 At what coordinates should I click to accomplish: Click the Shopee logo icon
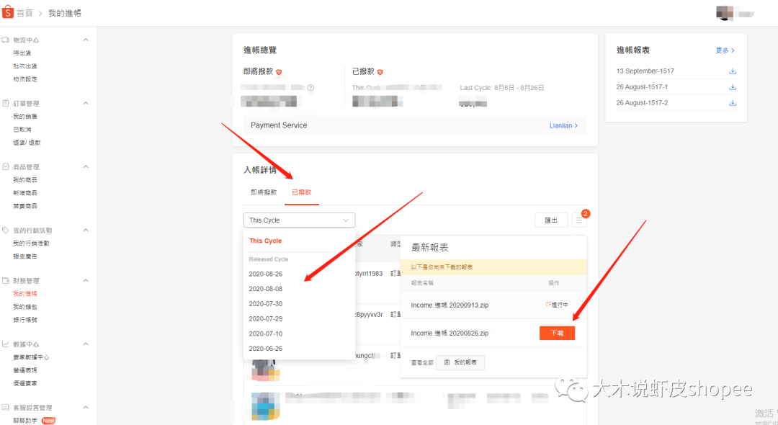[7, 12]
